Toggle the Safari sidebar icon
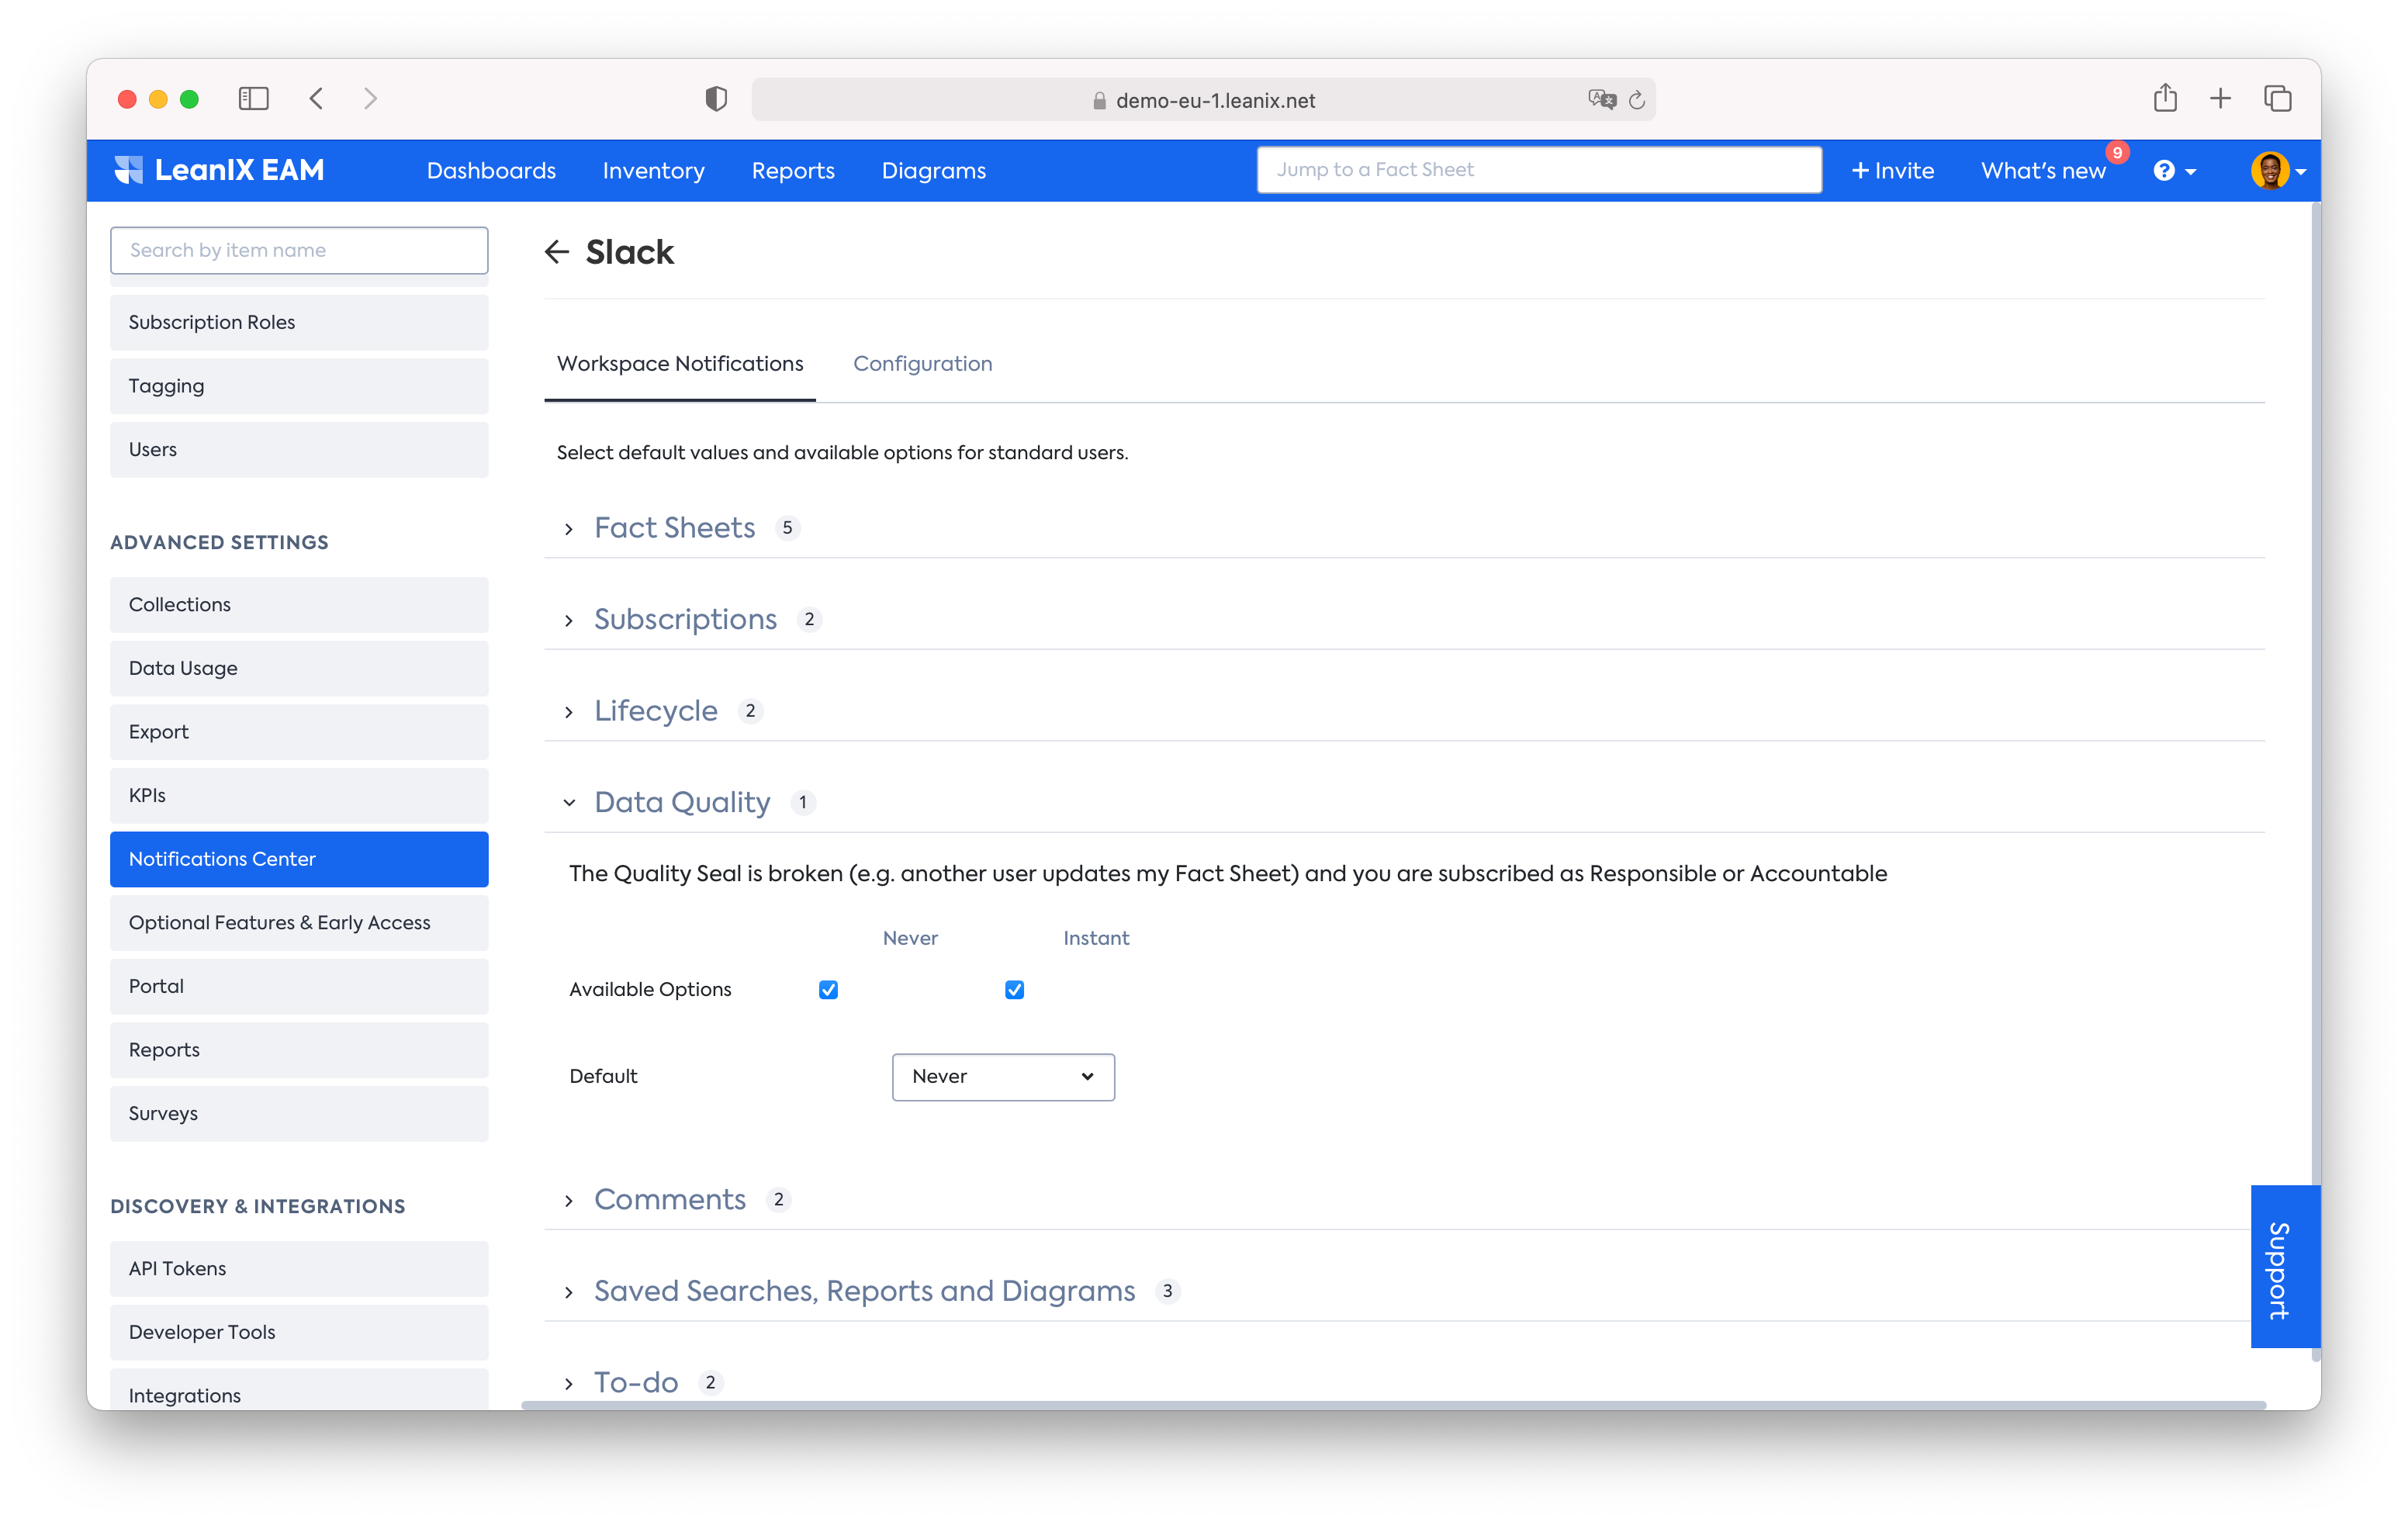The height and width of the screenshot is (1525, 2408). point(254,99)
